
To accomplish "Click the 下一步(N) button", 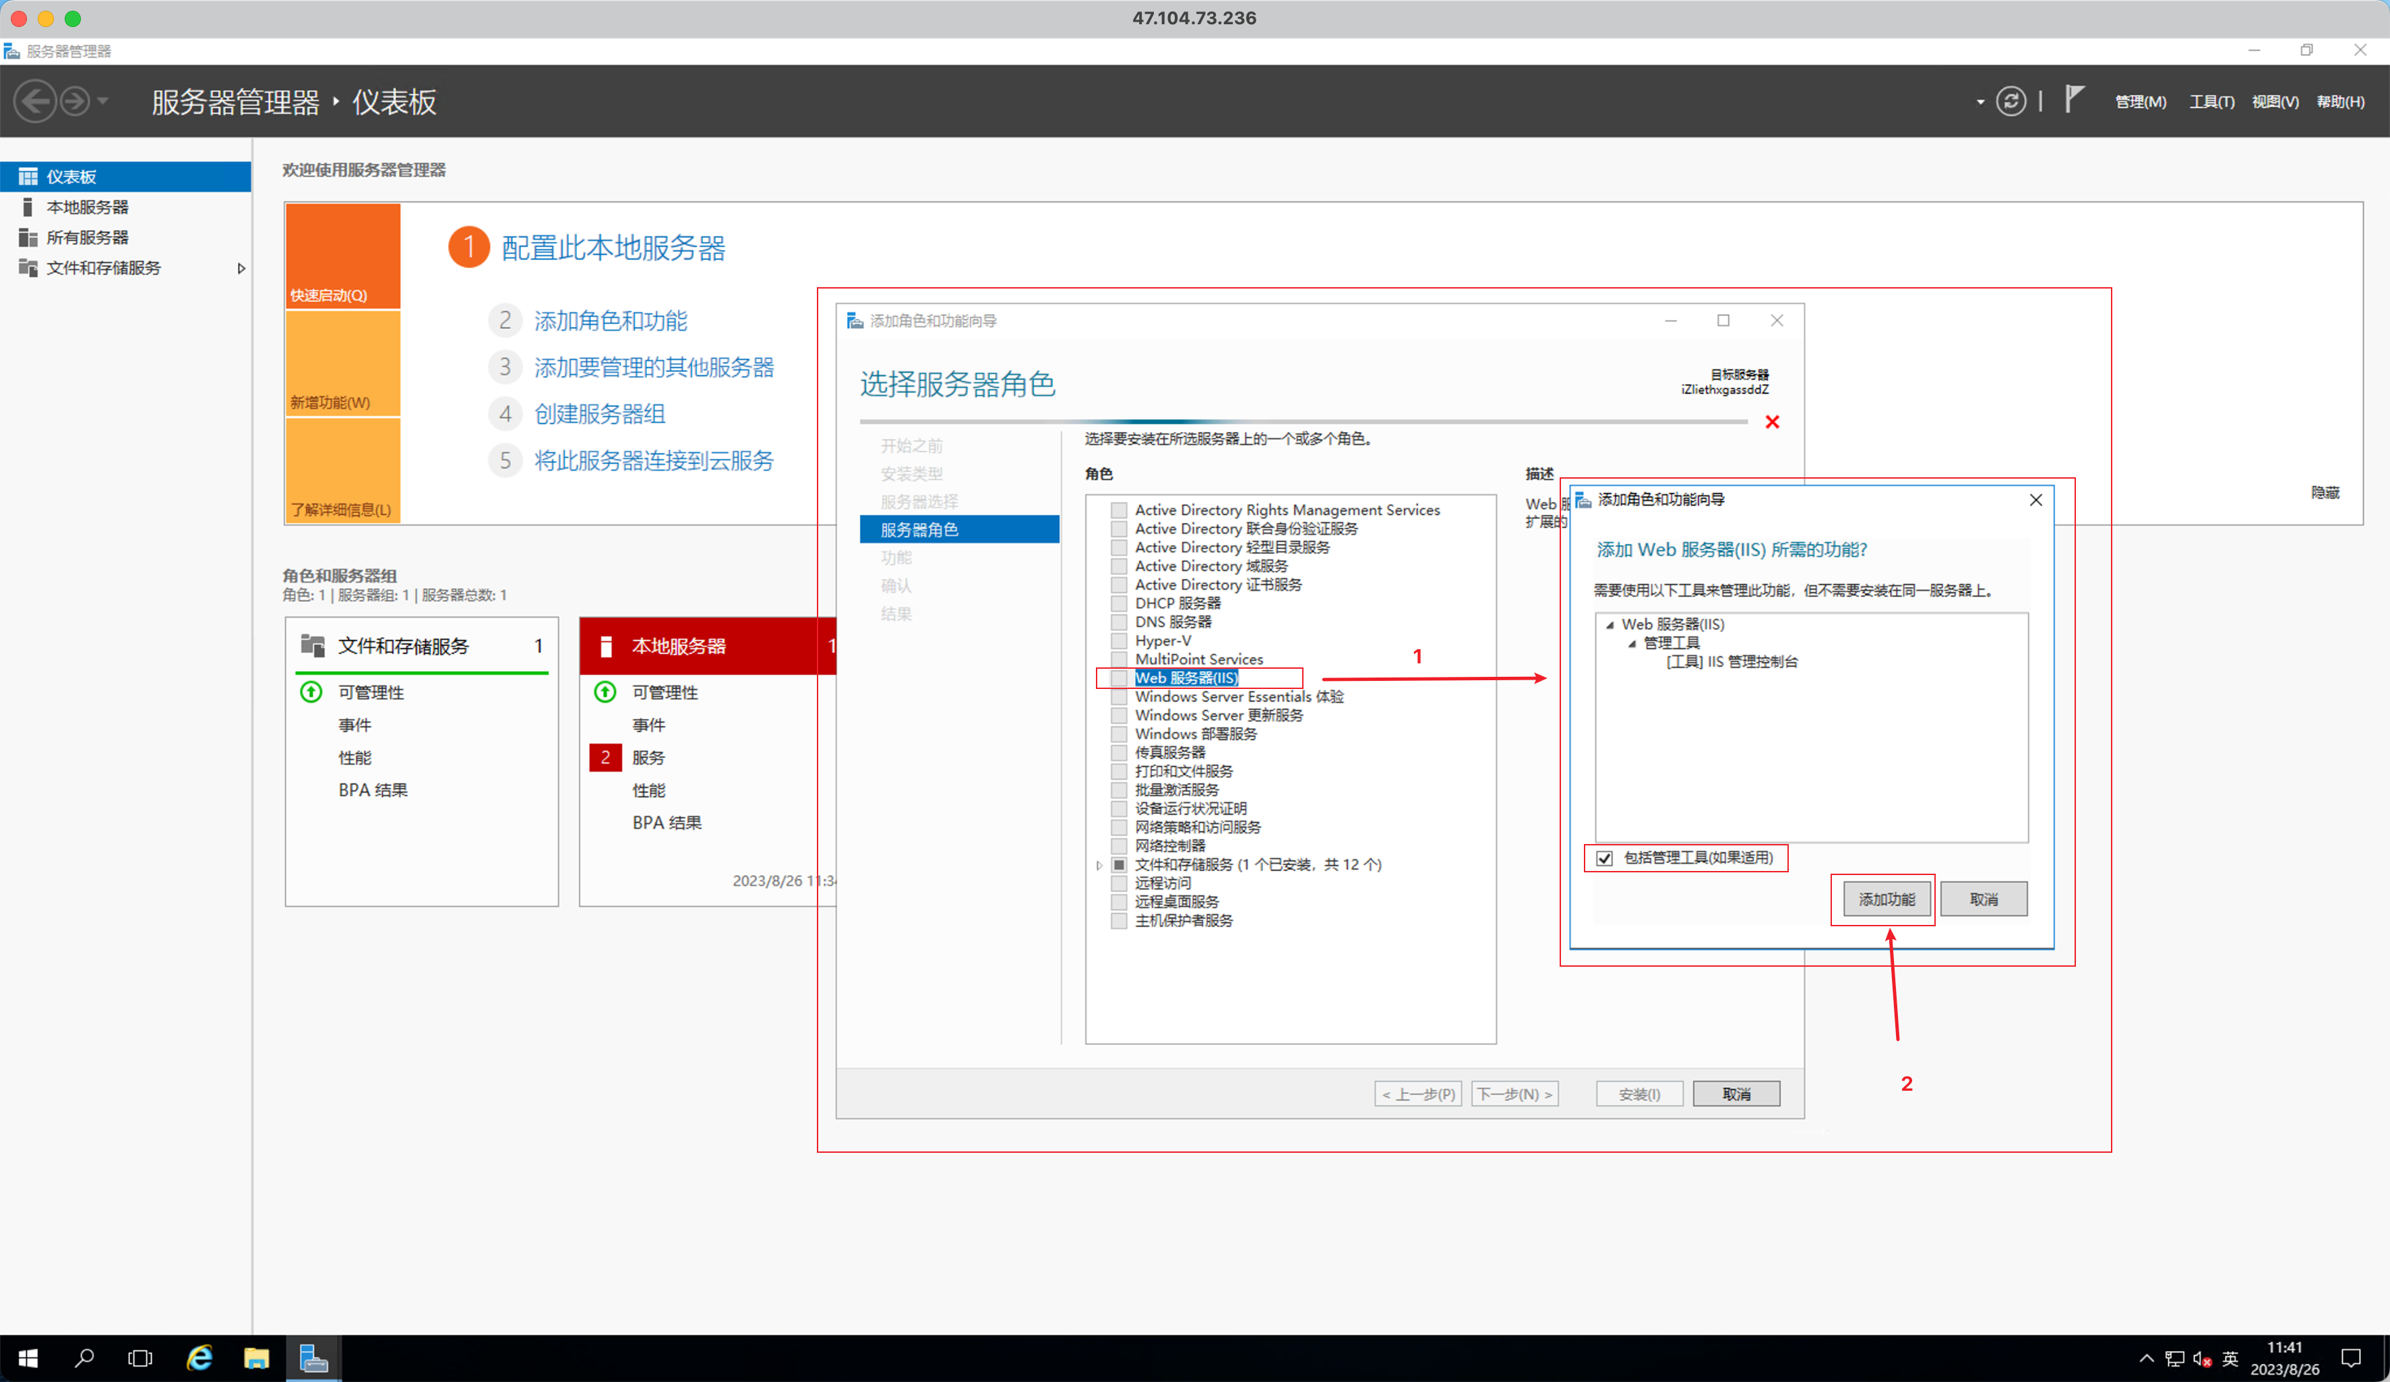I will (1514, 1093).
